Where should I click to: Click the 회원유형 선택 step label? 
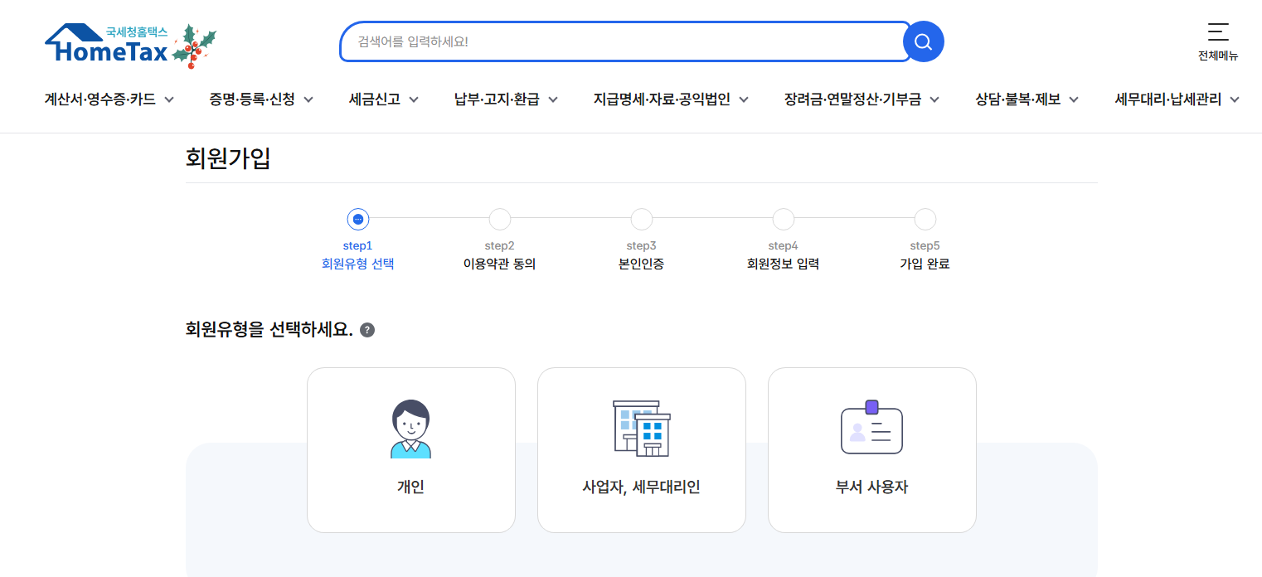pyautogui.click(x=358, y=264)
